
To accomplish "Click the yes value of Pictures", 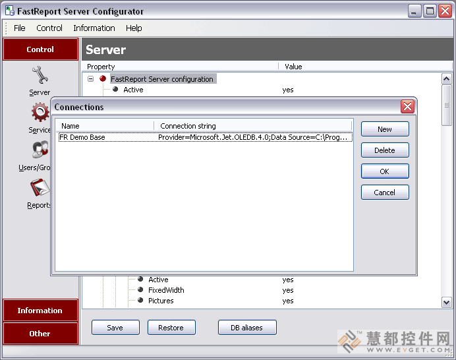I will [x=287, y=301].
